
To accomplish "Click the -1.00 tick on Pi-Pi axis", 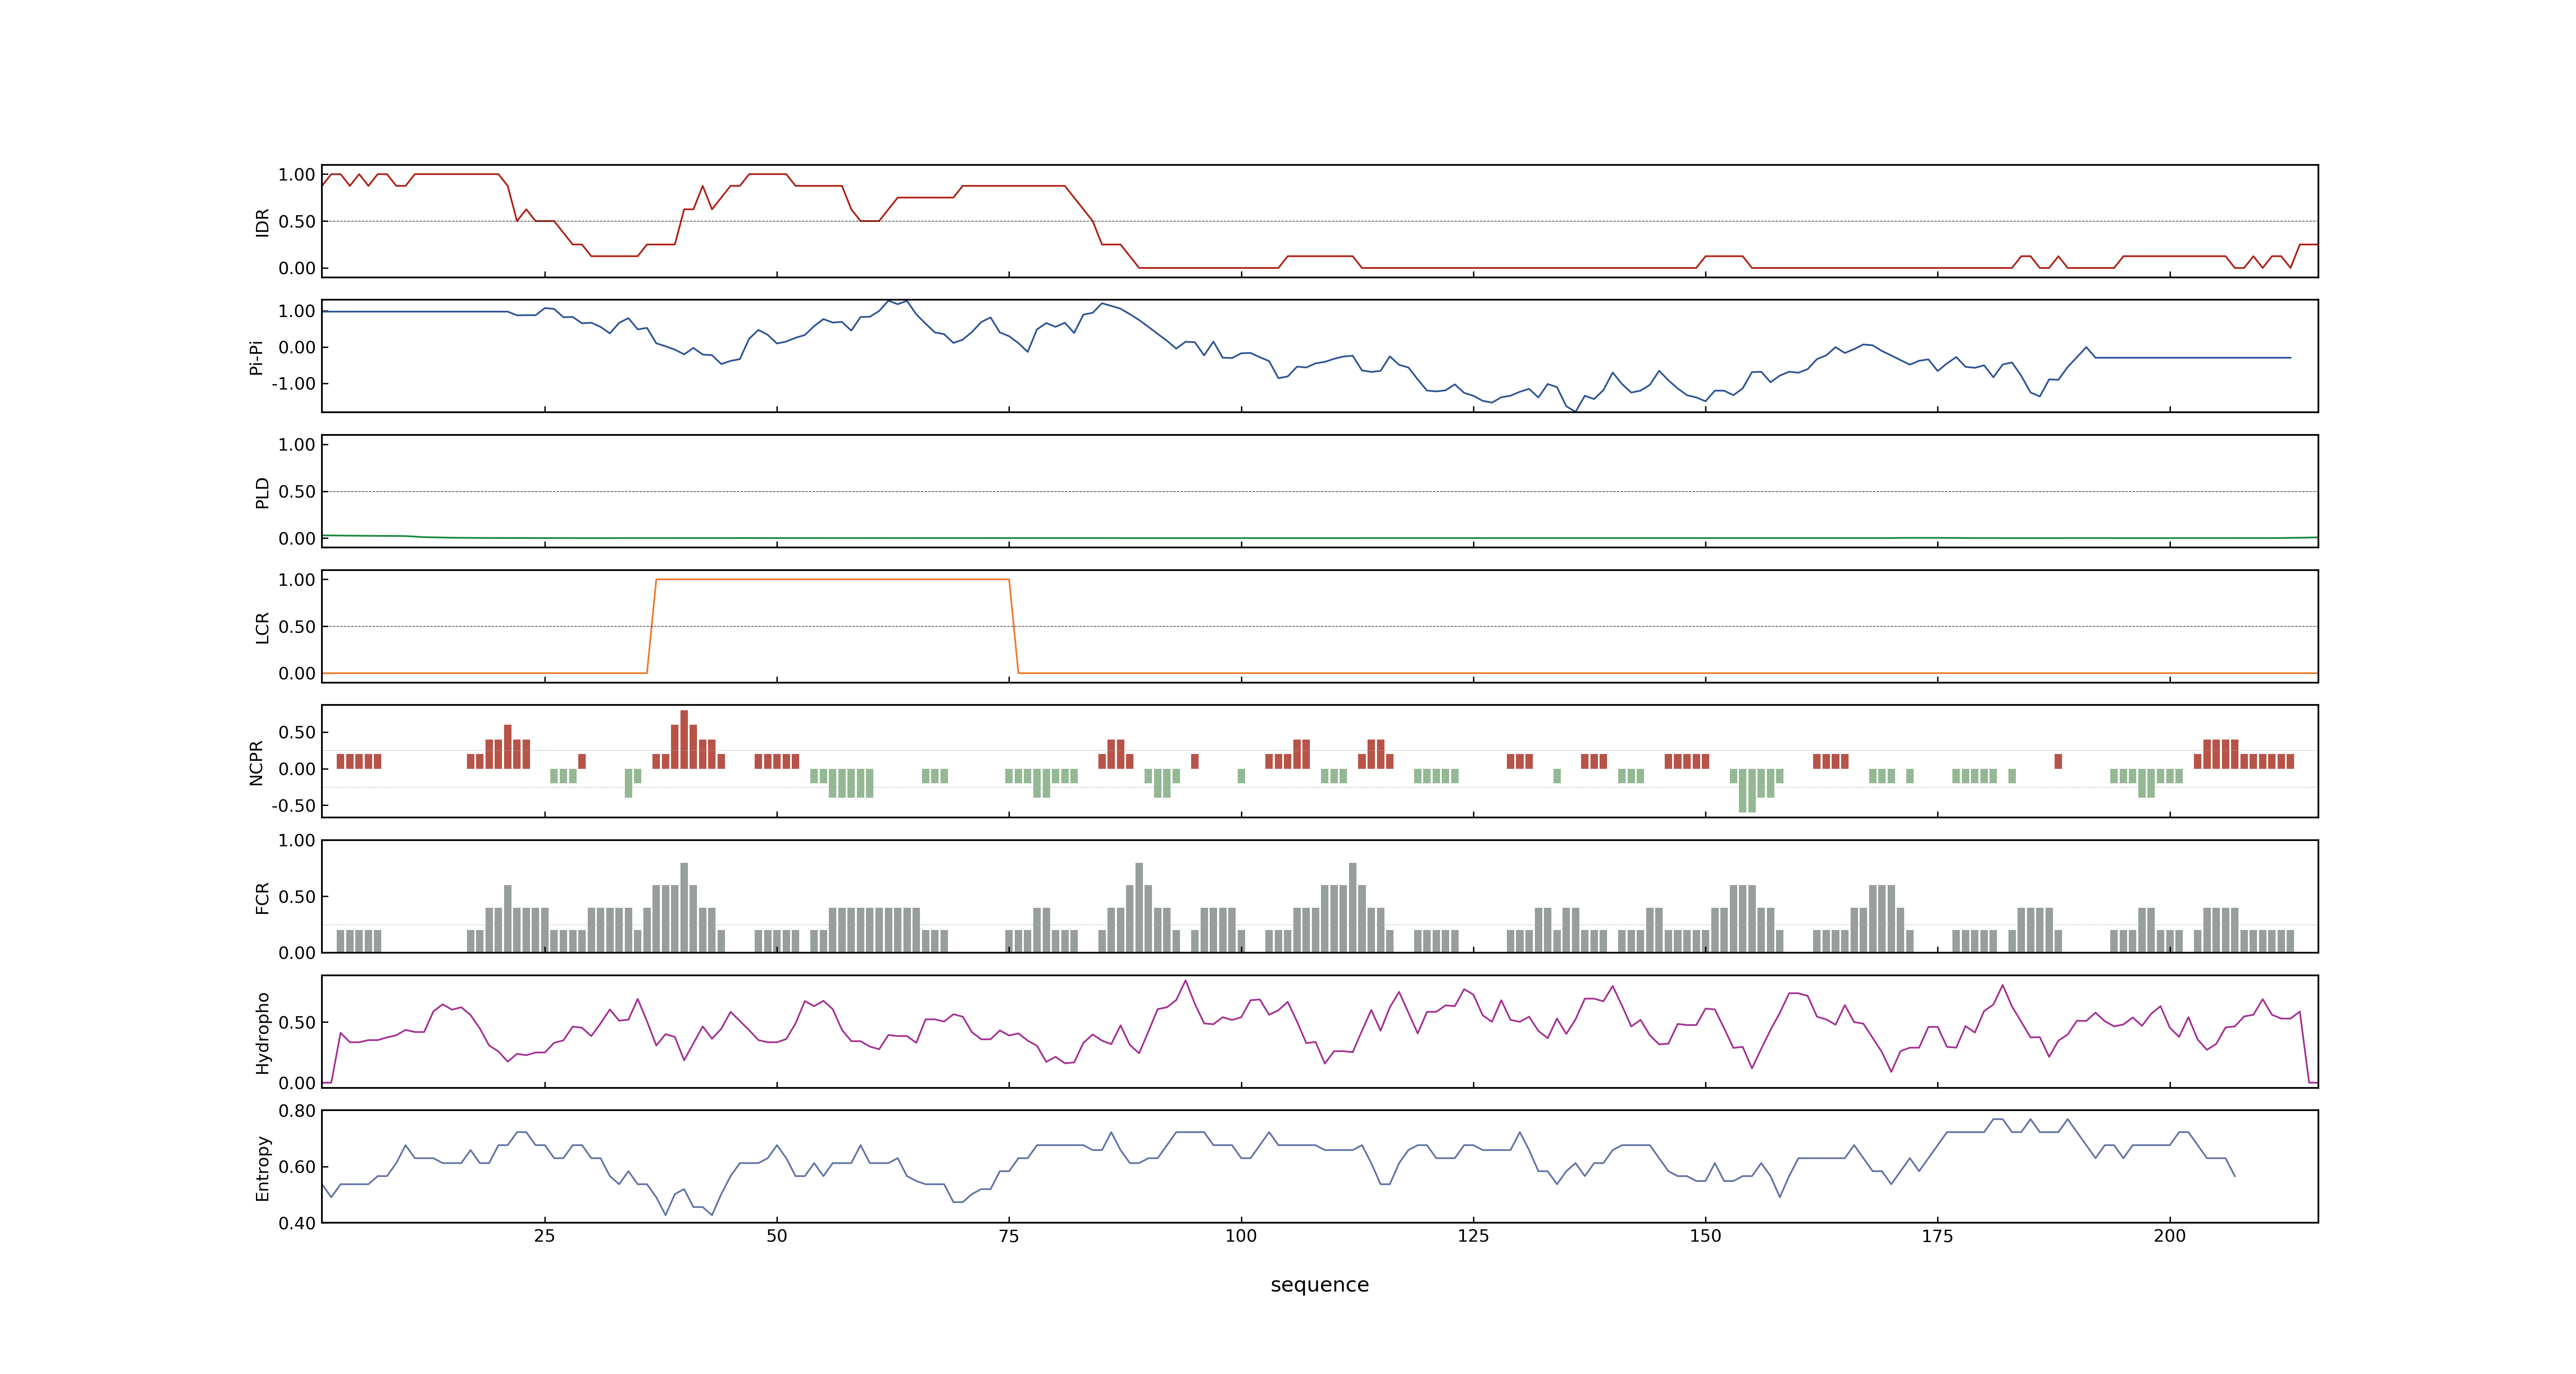I will click(293, 384).
